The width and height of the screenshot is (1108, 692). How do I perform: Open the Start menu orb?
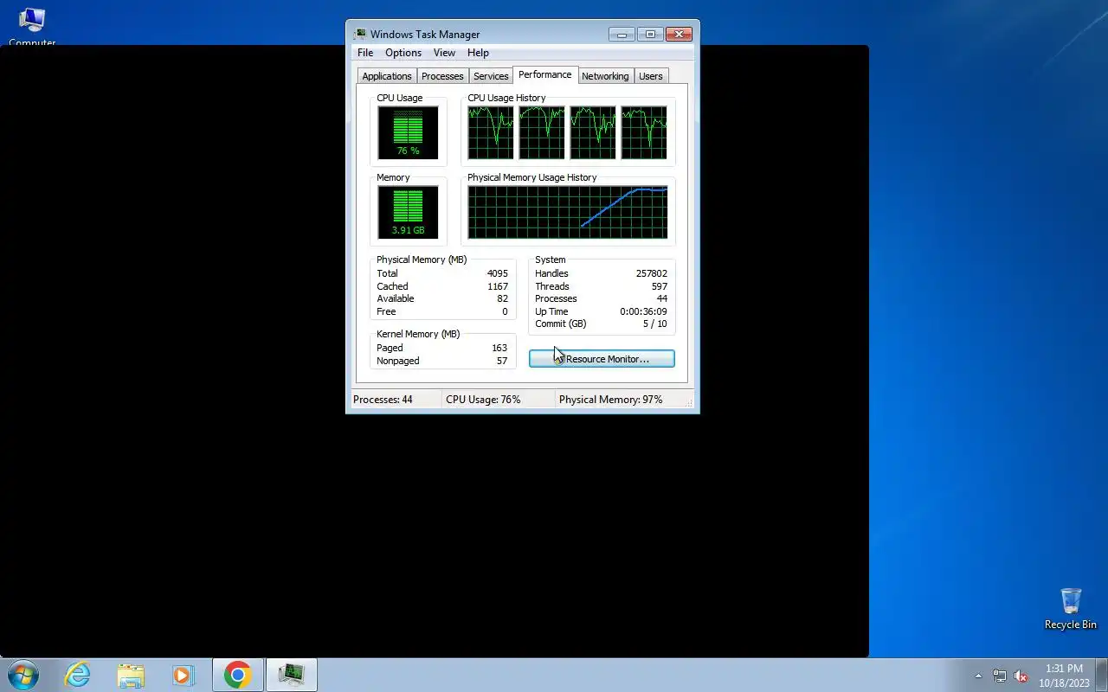[x=23, y=675]
